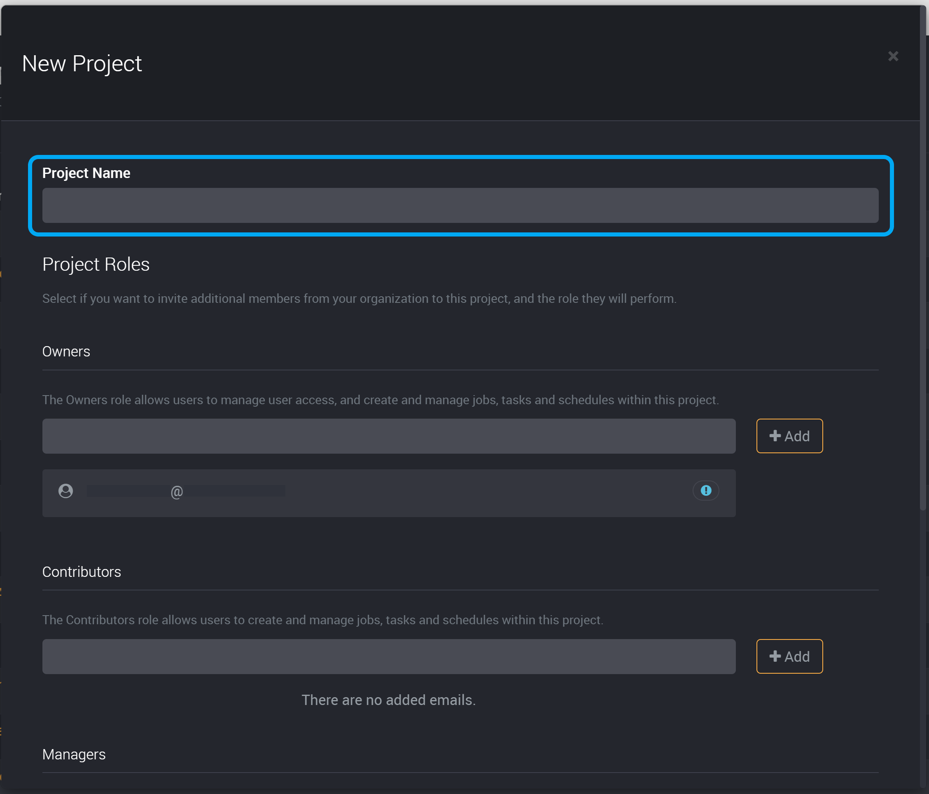
Task: Click the Owners role description text
Action: [x=380, y=400]
